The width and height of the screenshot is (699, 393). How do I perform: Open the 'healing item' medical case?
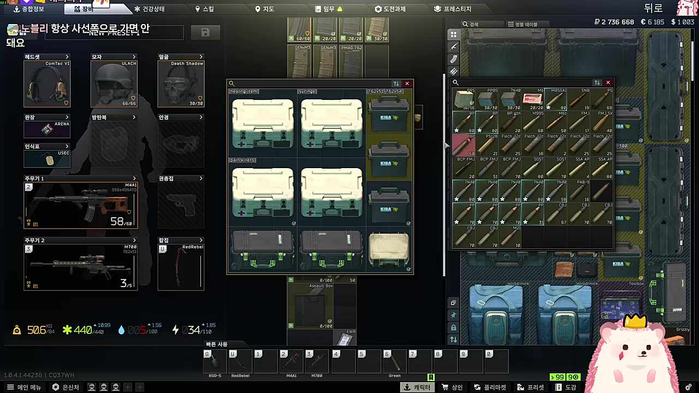click(263, 123)
